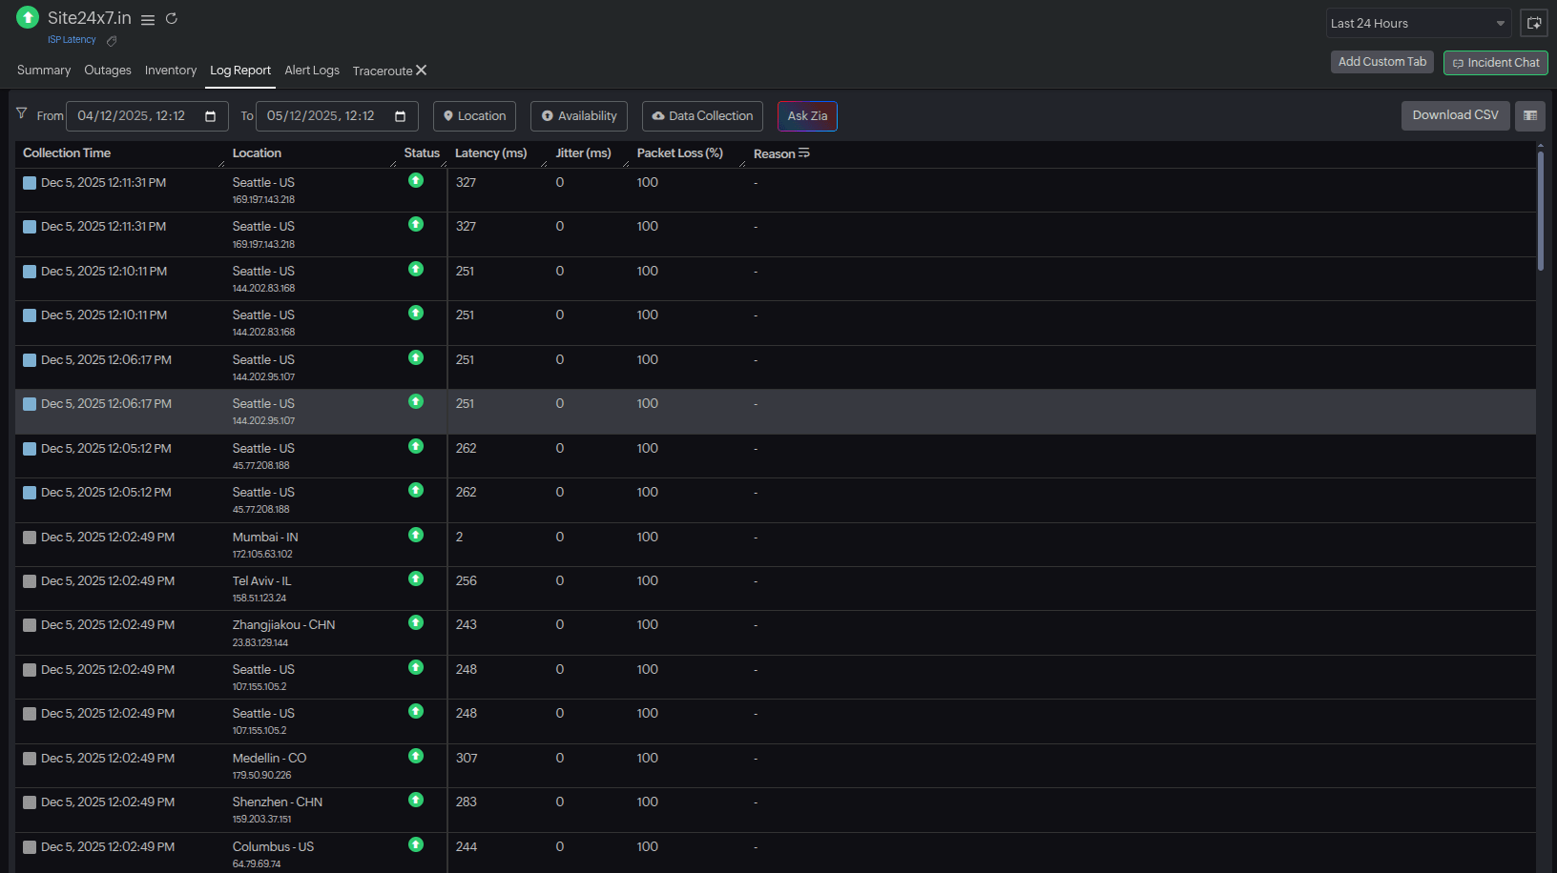This screenshot has width=1557, height=873.
Task: Click the tag icon next to ISP Latency
Action: click(111, 40)
